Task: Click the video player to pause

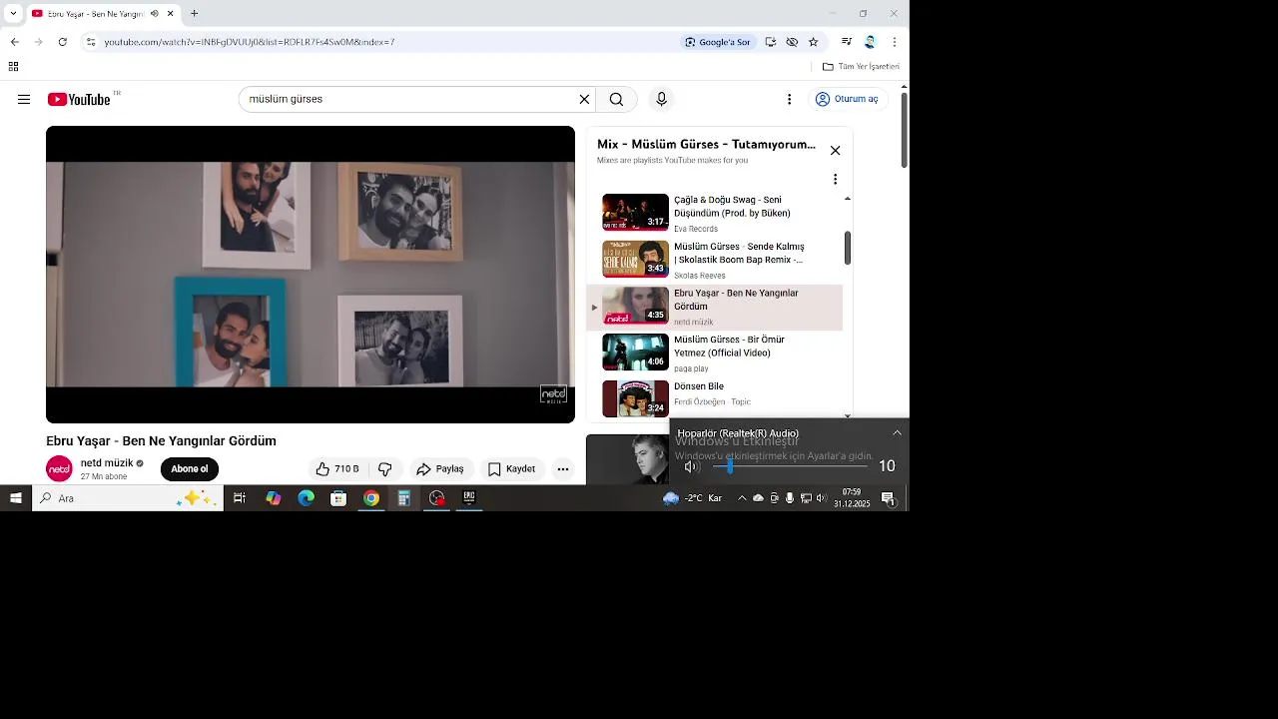Action: pyautogui.click(x=311, y=275)
